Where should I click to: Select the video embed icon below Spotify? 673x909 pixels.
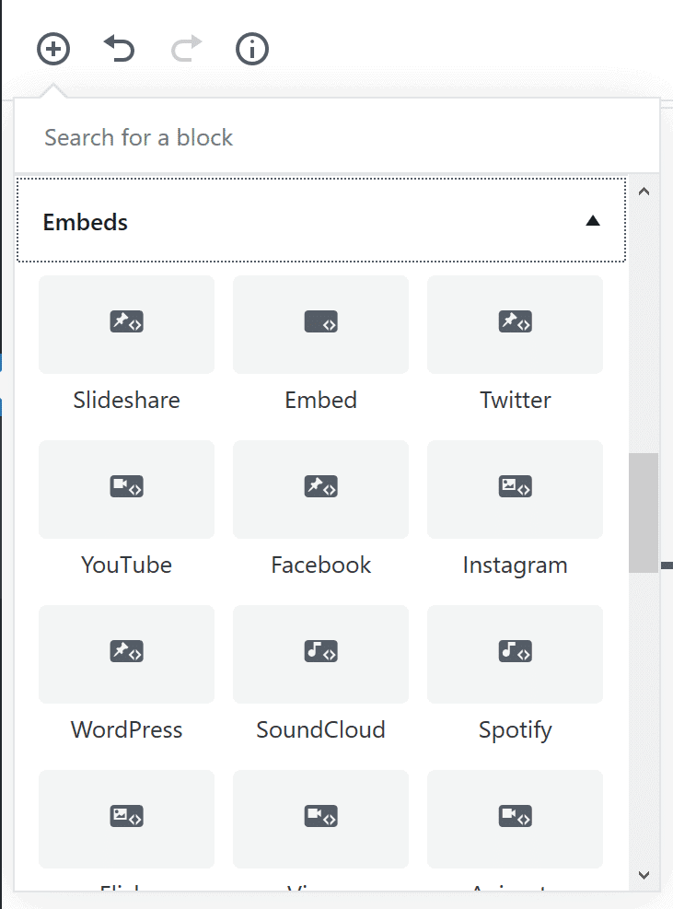tap(515, 816)
